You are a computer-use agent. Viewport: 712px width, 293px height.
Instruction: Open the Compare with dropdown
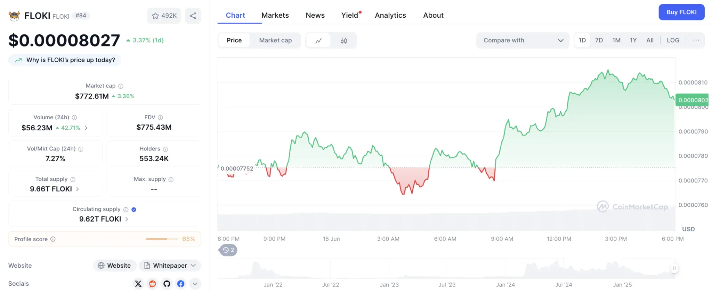[x=523, y=40]
